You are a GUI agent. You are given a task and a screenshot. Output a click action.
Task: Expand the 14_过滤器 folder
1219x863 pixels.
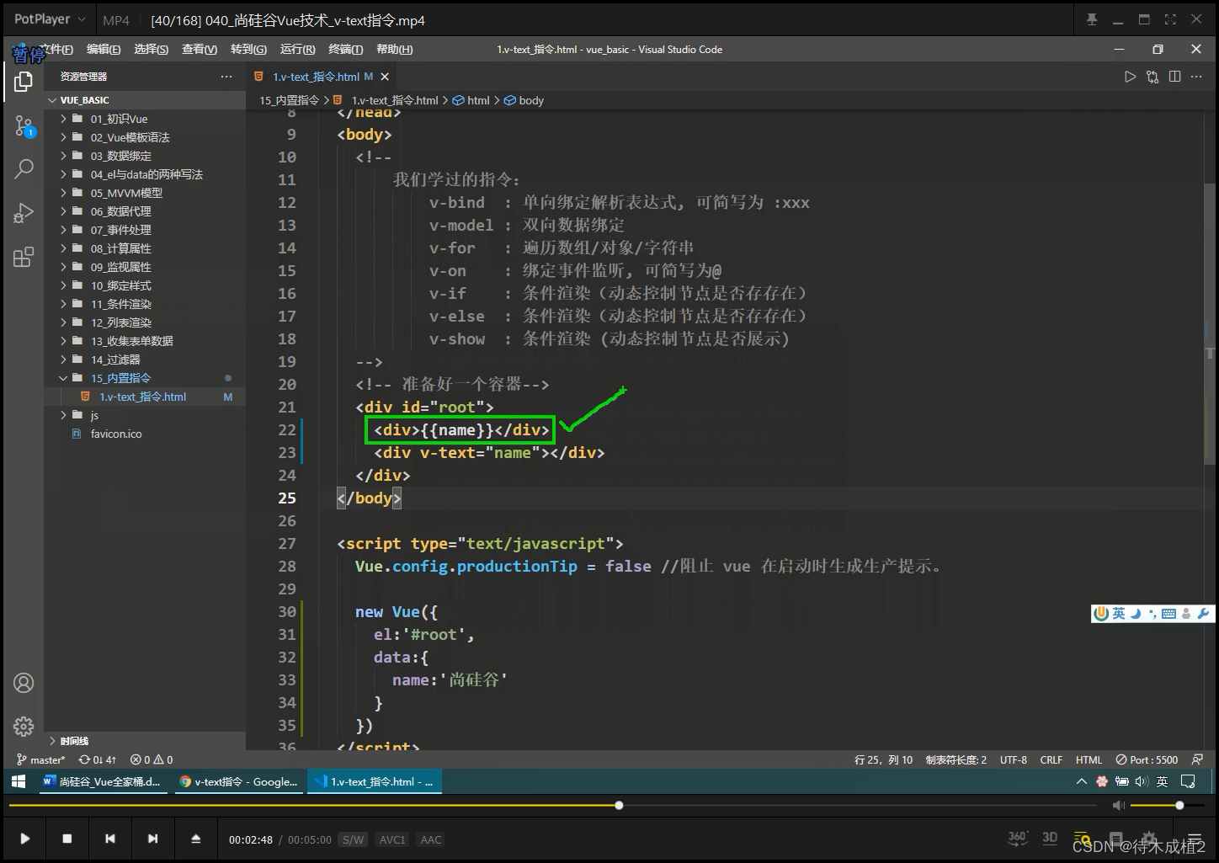coord(145,360)
